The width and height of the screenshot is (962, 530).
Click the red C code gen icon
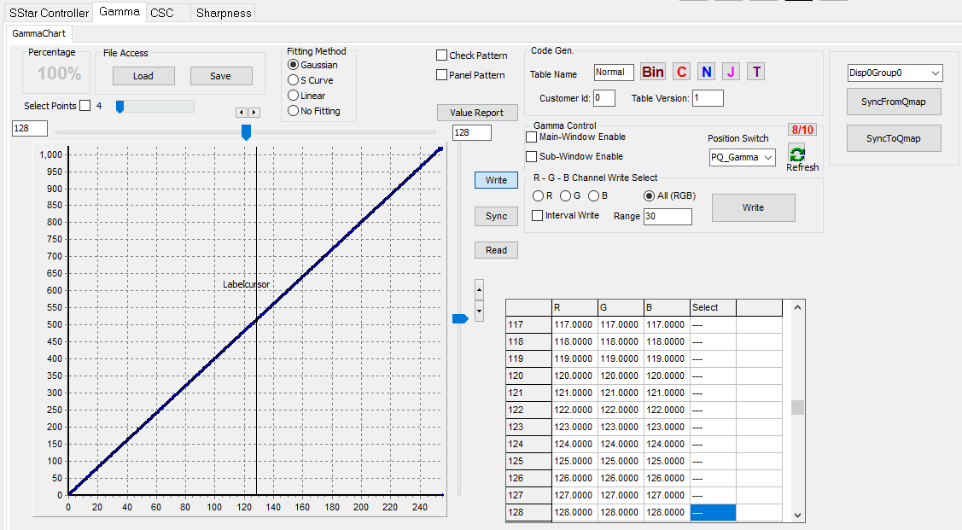tap(681, 73)
